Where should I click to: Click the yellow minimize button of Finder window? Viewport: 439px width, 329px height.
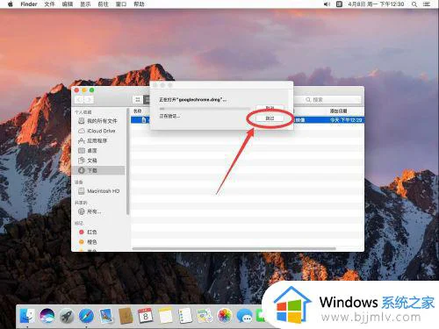(84, 90)
